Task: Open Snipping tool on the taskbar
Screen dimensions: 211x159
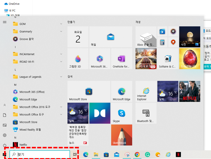Action: point(127,155)
